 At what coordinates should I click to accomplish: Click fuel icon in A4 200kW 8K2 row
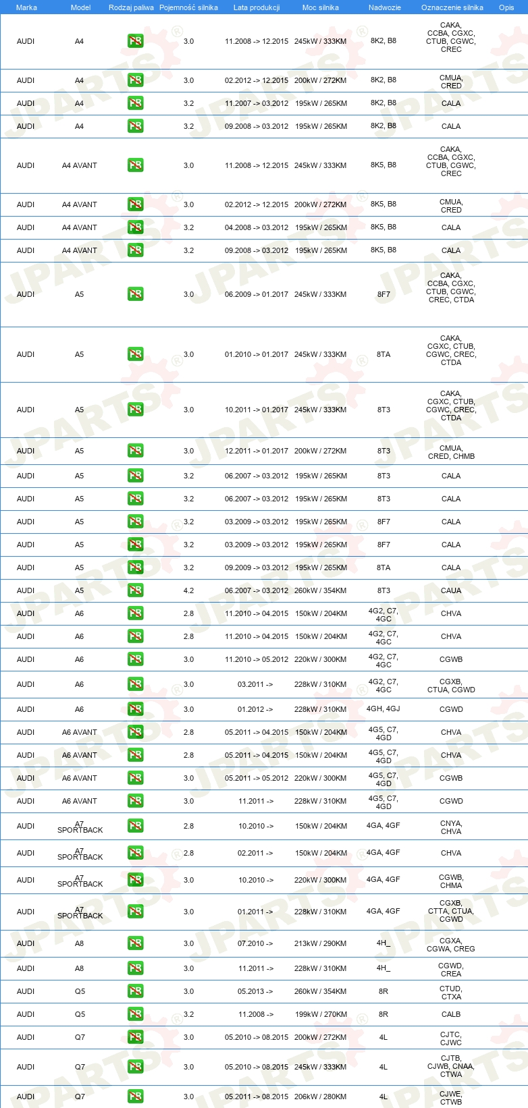coord(135,80)
